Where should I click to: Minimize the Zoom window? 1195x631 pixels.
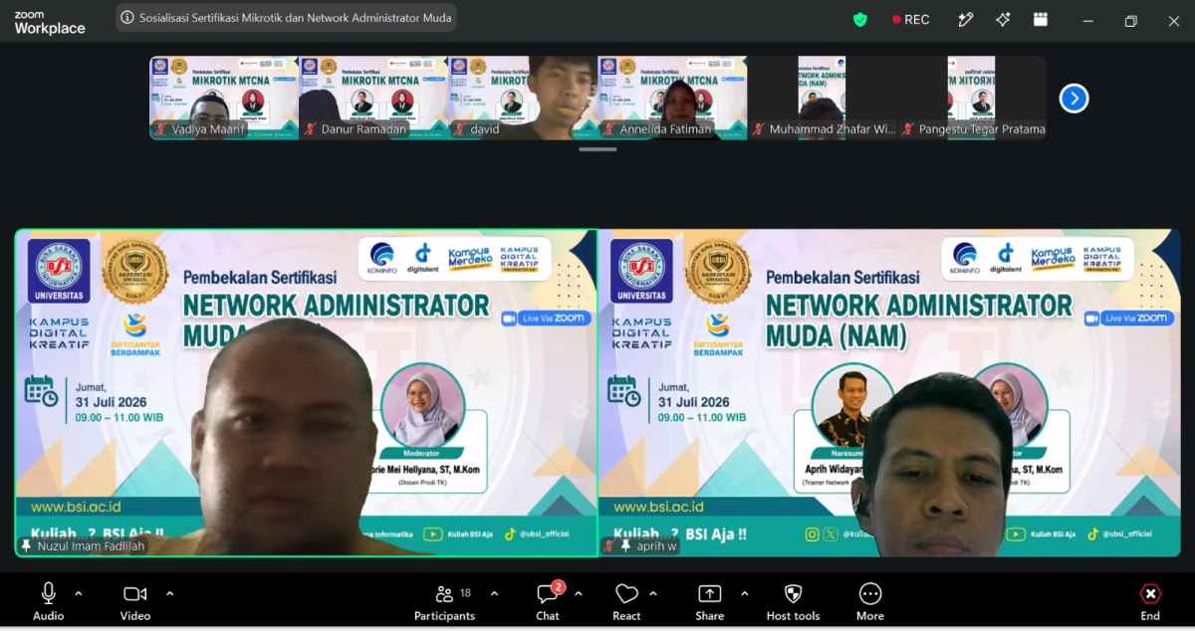(x=1087, y=20)
